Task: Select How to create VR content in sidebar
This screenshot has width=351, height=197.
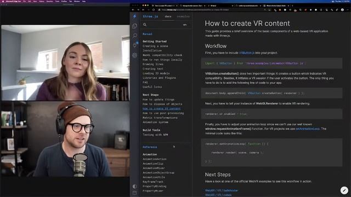Action: (162, 108)
